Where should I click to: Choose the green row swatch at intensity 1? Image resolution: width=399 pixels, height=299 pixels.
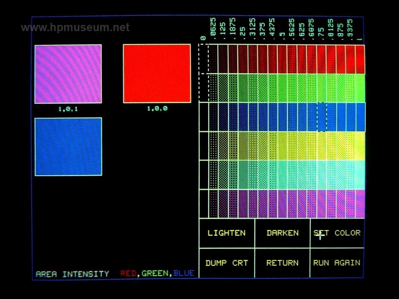click(360, 88)
